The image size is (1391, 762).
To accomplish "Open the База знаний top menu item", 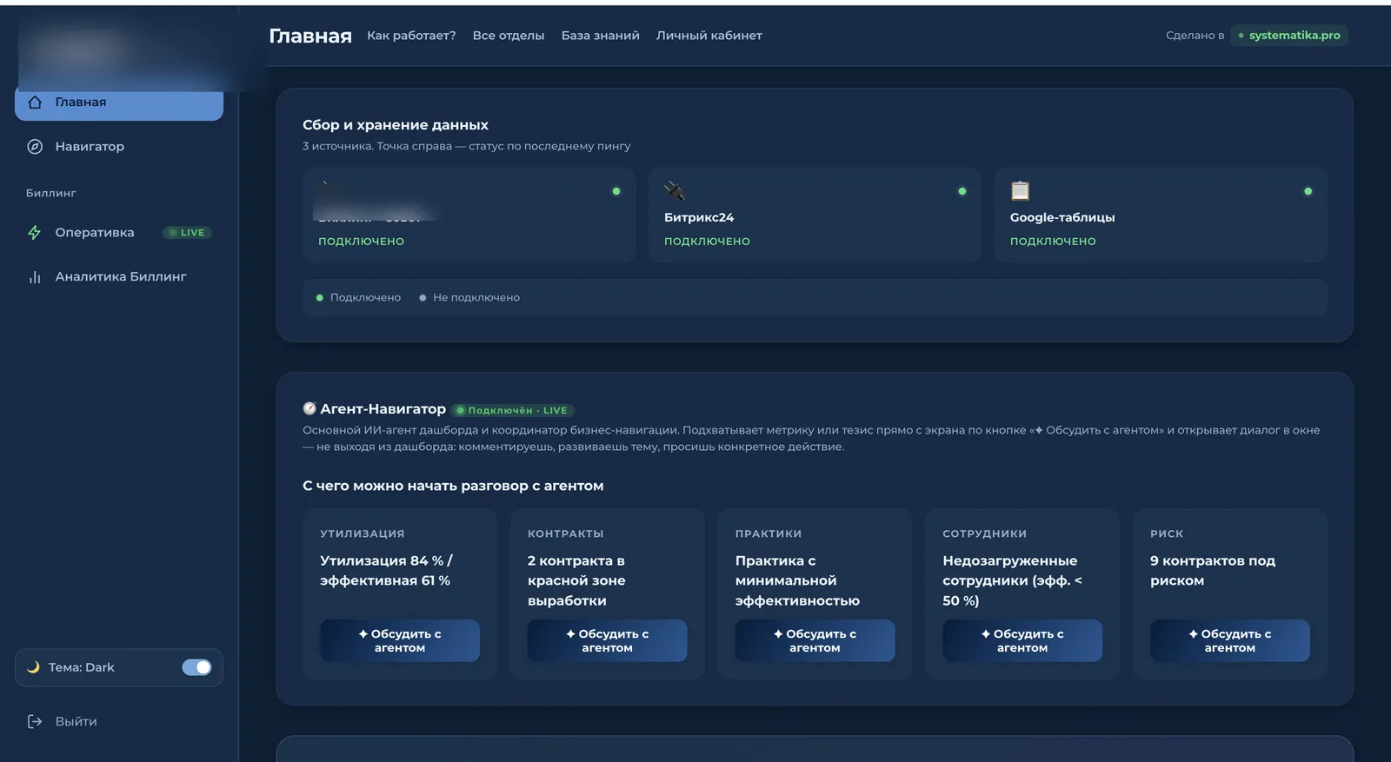I will (601, 36).
